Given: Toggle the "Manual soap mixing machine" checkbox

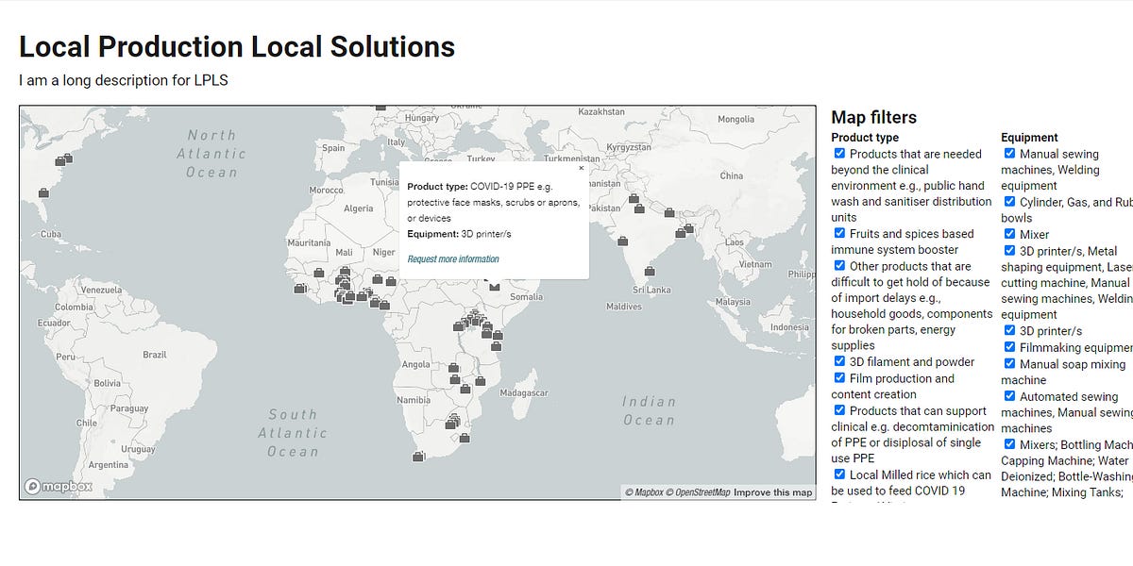Looking at the screenshot, I should pos(1008,364).
